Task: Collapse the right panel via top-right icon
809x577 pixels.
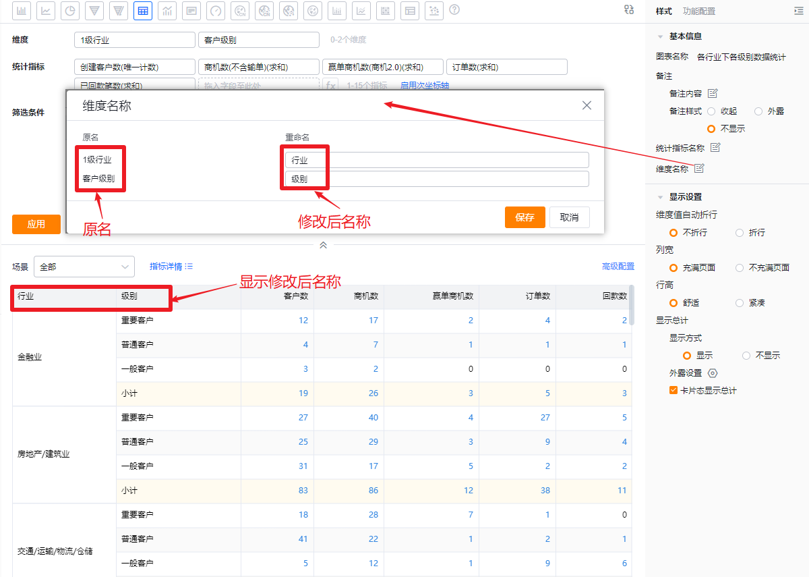Action: [x=798, y=11]
